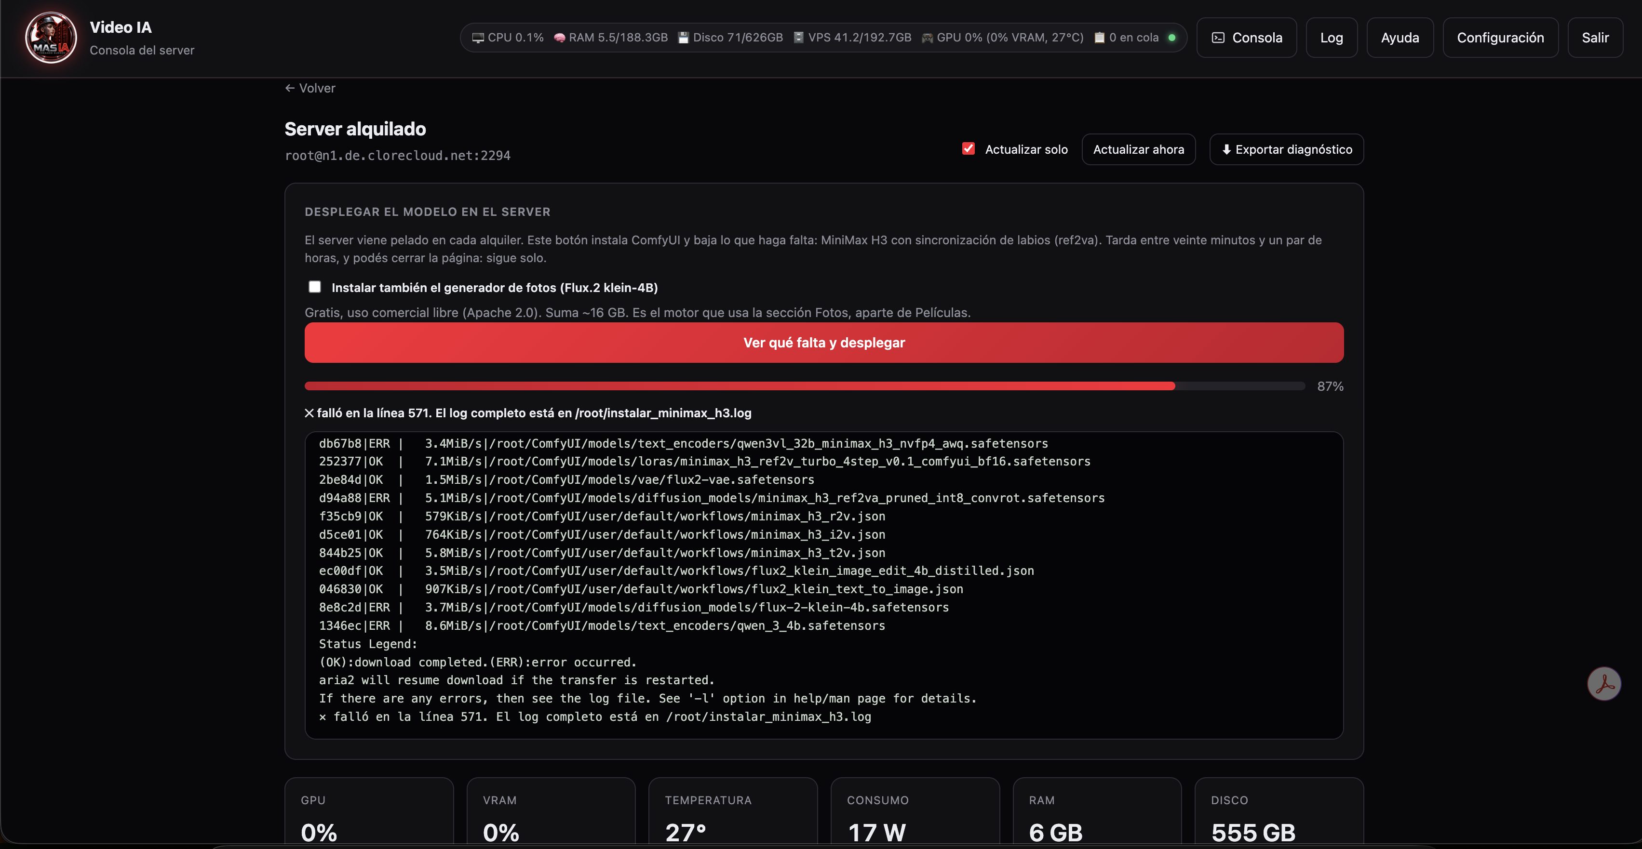Image resolution: width=1642 pixels, height=849 pixels.
Task: Click the MAS IA logo avatar
Action: [x=51, y=38]
